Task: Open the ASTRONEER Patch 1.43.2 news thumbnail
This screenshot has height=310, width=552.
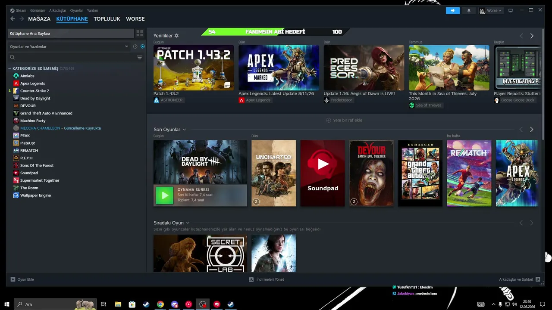Action: pyautogui.click(x=194, y=68)
